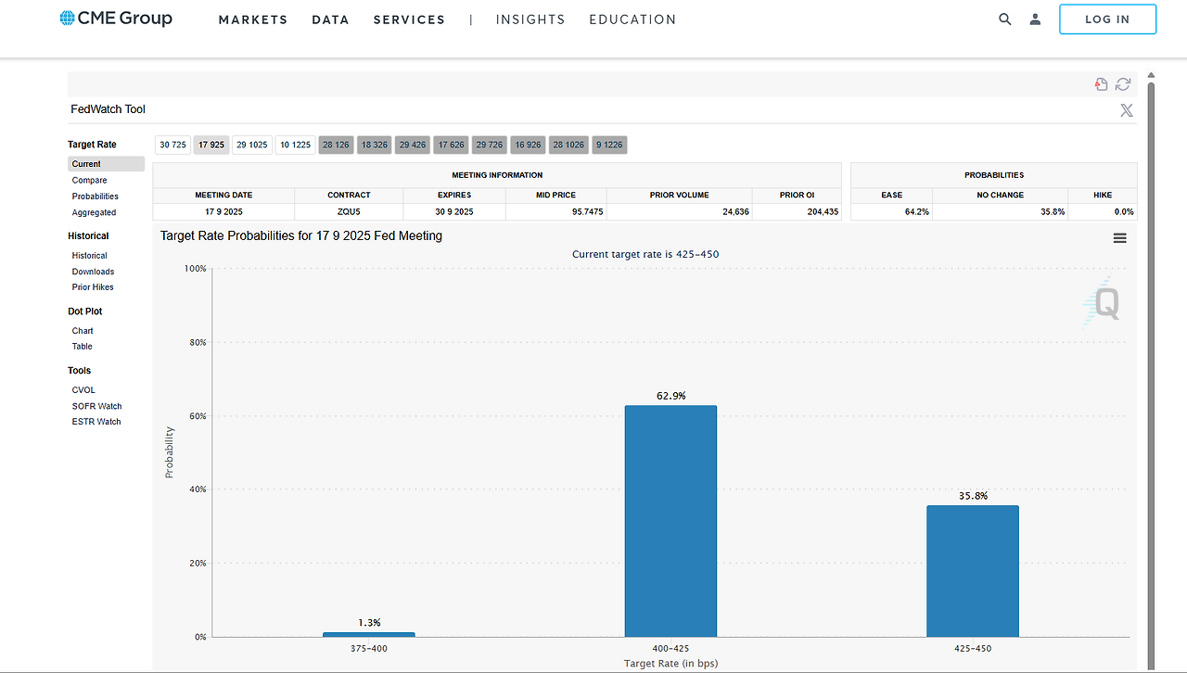Screen dimensions: 1187x673
Task: Select the 17 925 meeting tab
Action: 211,145
